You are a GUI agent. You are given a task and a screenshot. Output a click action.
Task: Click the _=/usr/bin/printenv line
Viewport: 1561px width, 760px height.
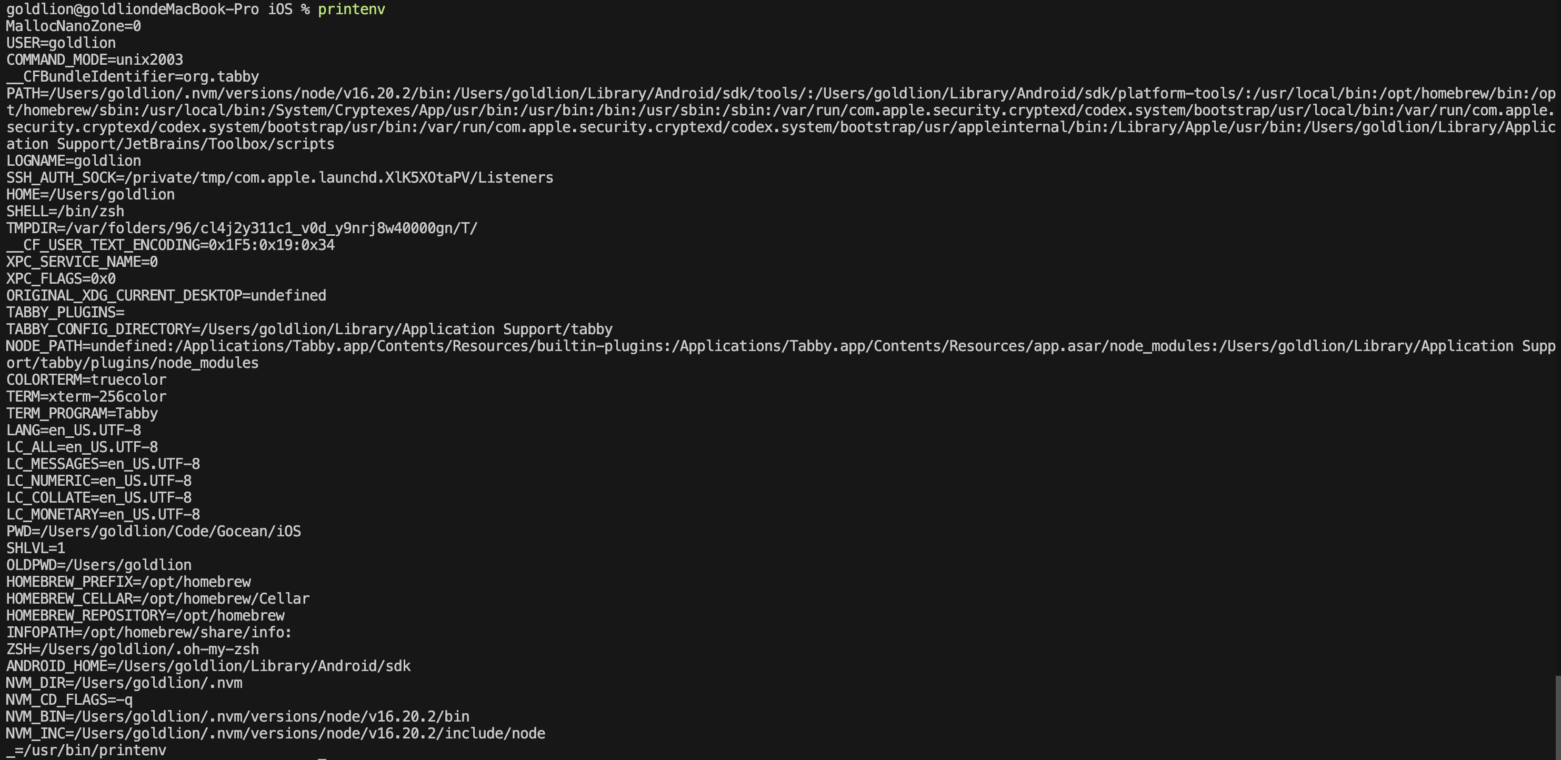click(x=86, y=751)
